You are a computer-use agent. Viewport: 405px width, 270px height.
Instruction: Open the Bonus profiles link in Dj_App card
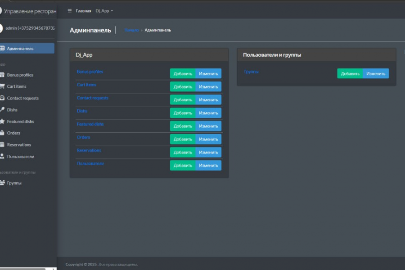tap(90, 72)
